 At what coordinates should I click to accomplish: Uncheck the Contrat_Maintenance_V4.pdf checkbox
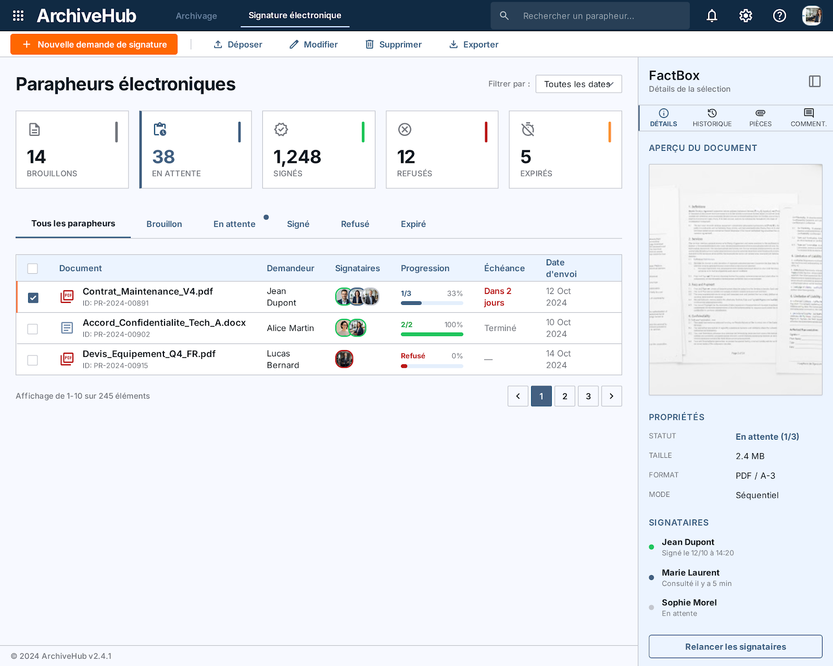[33, 298]
